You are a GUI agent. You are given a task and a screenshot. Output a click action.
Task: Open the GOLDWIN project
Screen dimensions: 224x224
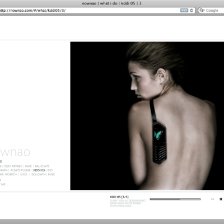[39, 174]
